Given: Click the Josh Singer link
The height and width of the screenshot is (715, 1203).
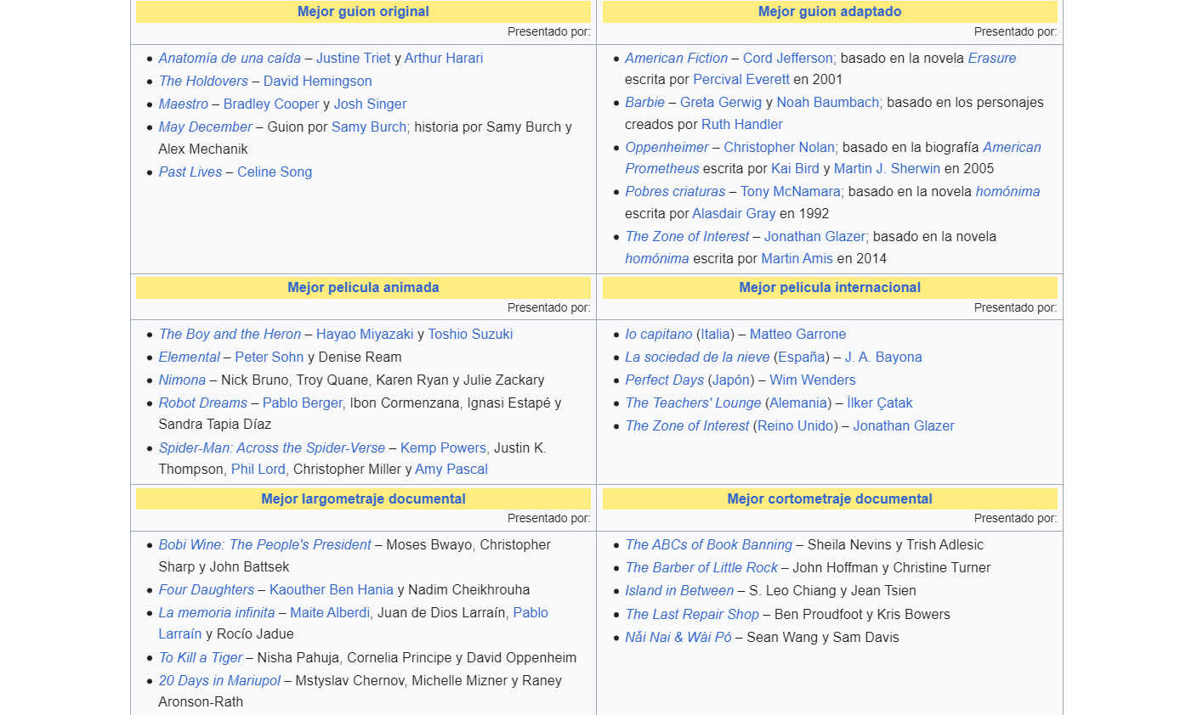Looking at the screenshot, I should coord(370,104).
